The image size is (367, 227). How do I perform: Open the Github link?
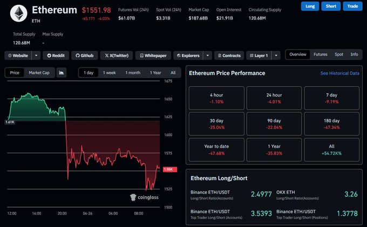85,56
